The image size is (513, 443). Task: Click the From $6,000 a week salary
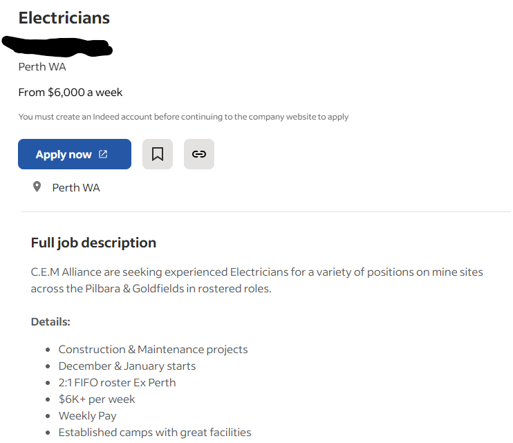[x=71, y=92]
